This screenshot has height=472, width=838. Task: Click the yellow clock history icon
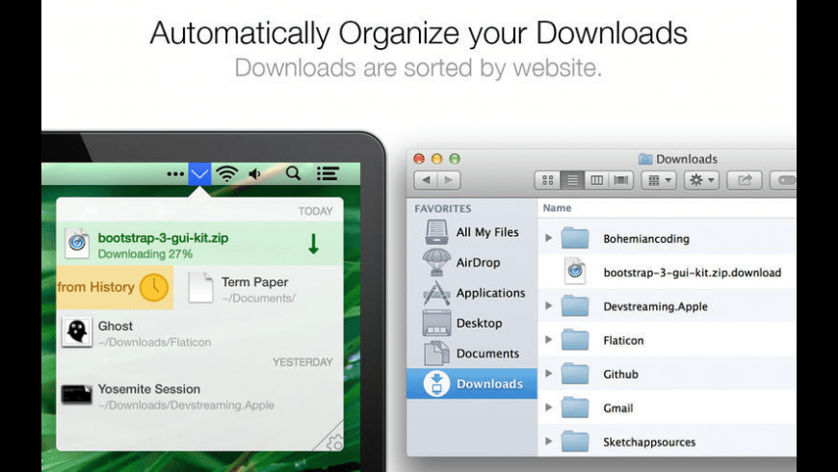pyautogui.click(x=154, y=288)
